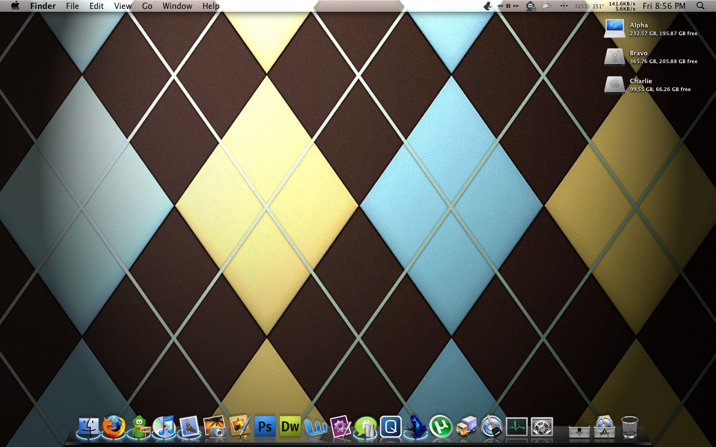Click the 151° temperature readout
This screenshot has height=447, width=716.
click(x=598, y=7)
